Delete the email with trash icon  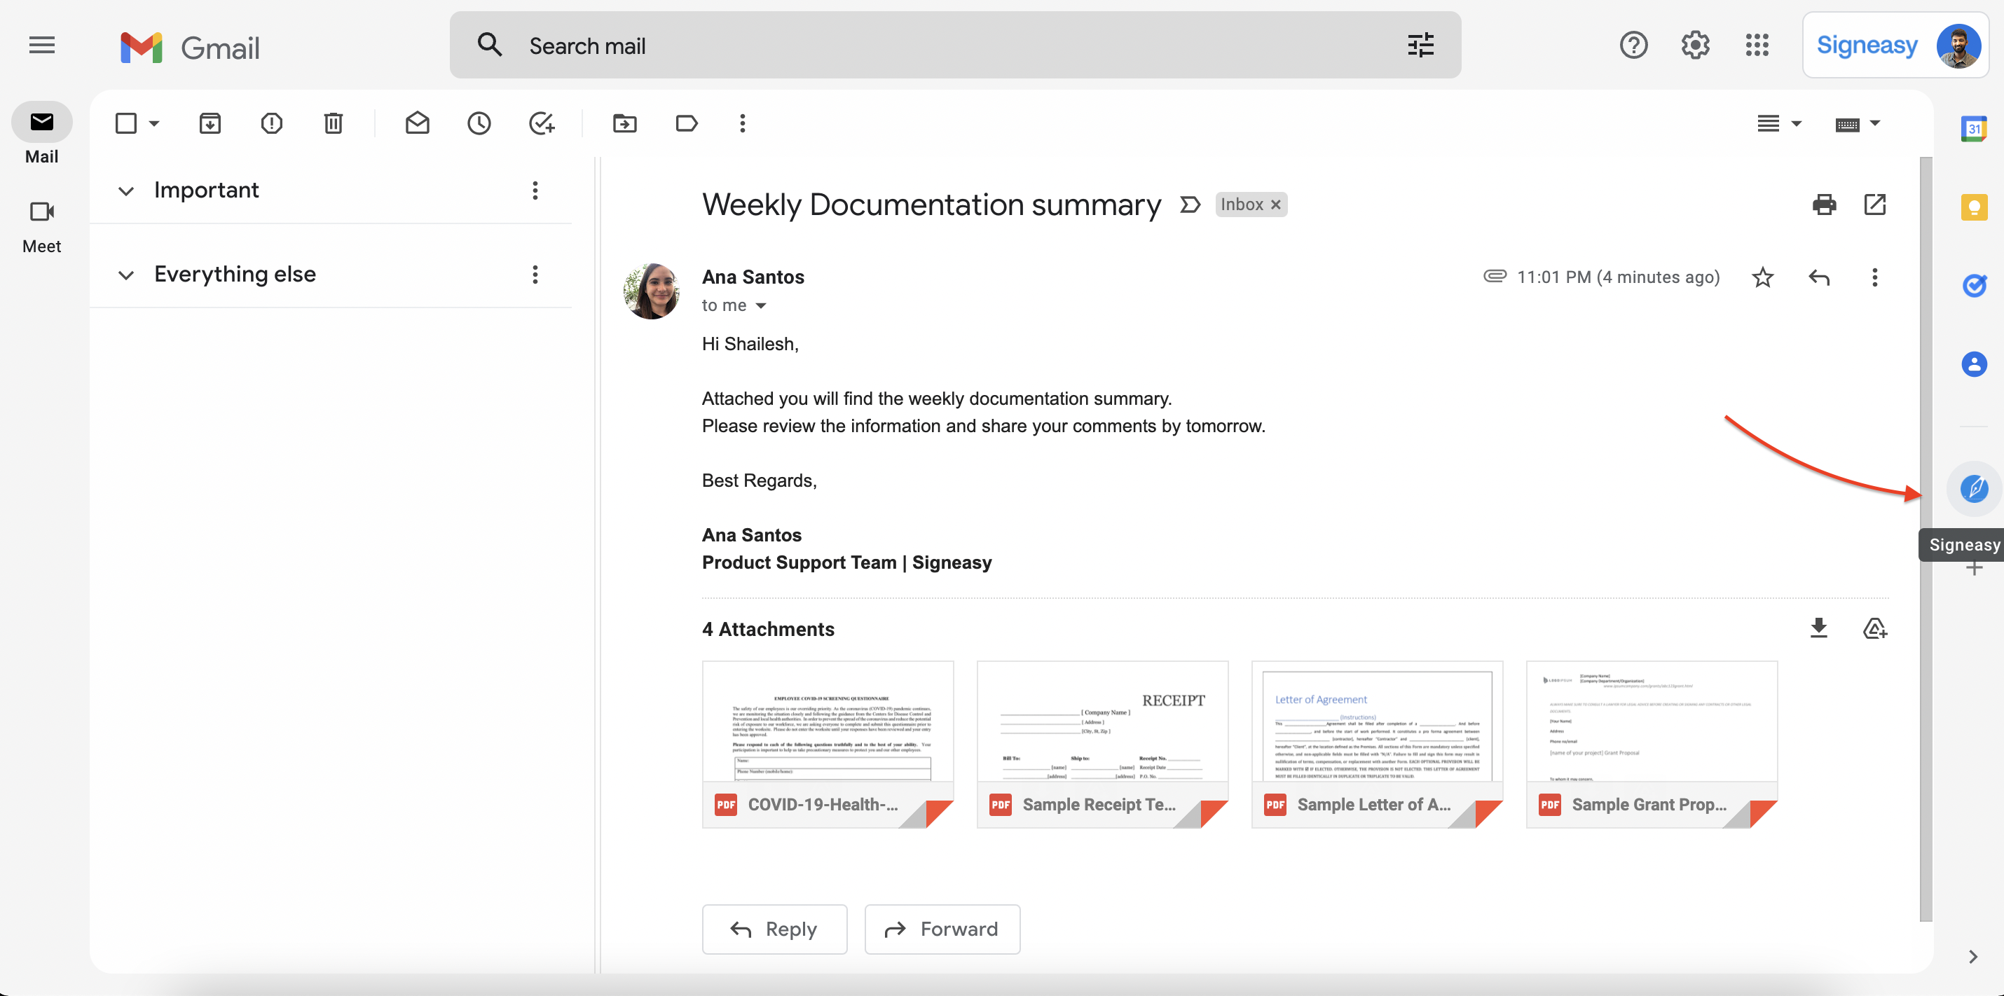click(333, 123)
